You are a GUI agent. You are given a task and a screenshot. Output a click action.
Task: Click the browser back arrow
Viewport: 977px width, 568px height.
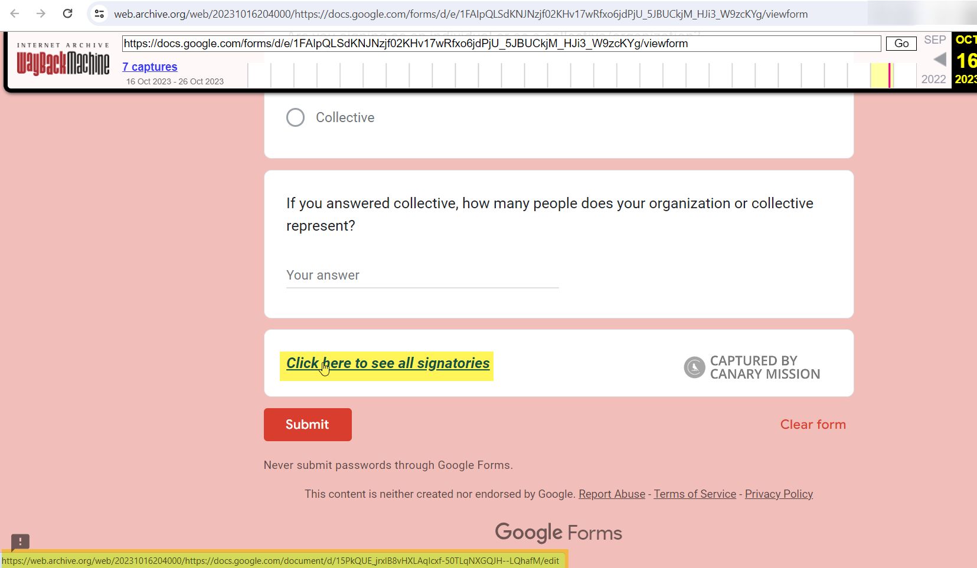pyautogui.click(x=15, y=14)
